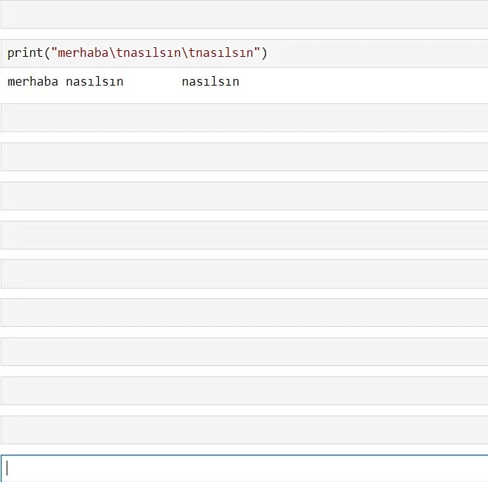Select seventh empty cell below the output
The width and height of the screenshot is (488, 482).
pyautogui.click(x=243, y=352)
